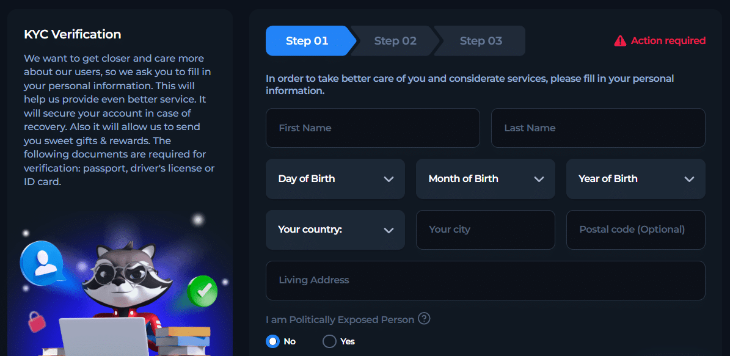The image size is (730, 356).
Task: Switch to the Step 02 tab
Action: click(395, 40)
